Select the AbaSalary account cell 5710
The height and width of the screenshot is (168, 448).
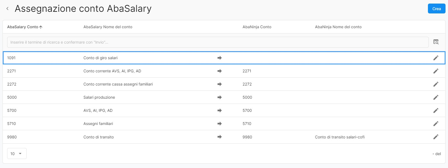[12, 124]
